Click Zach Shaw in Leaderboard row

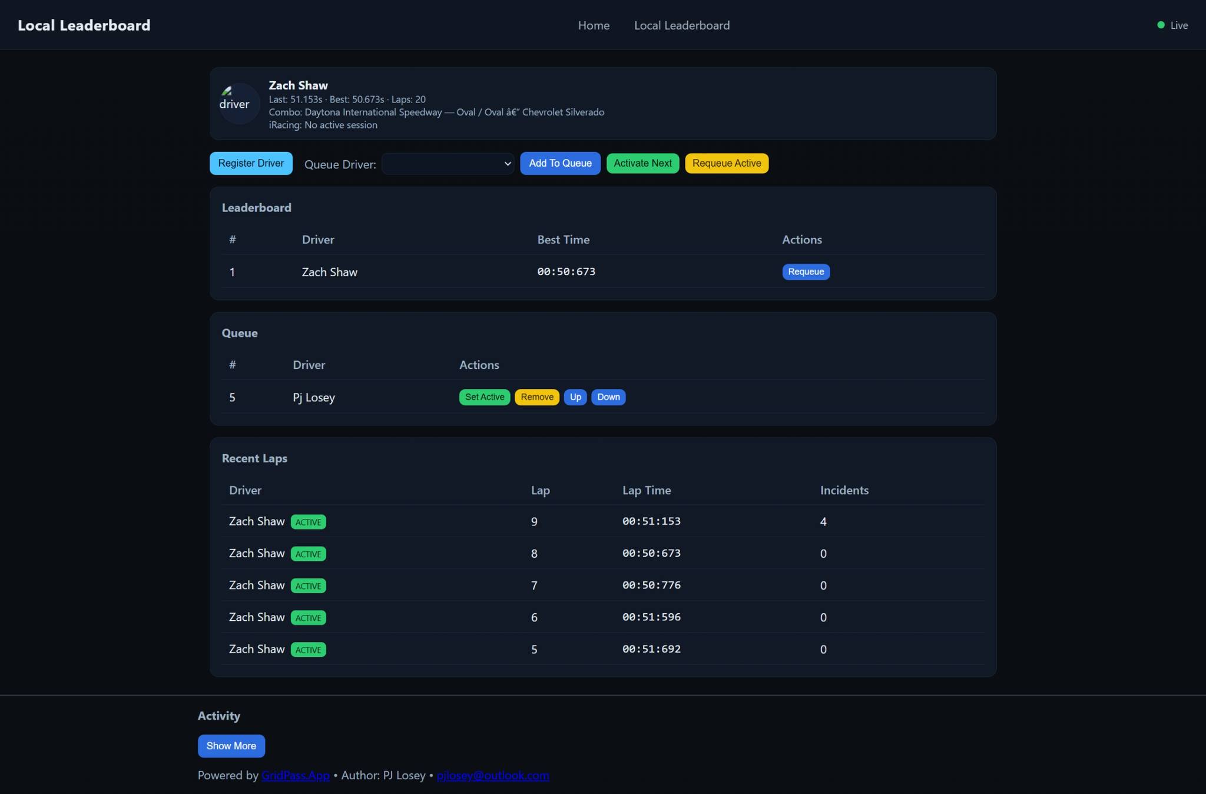(330, 272)
